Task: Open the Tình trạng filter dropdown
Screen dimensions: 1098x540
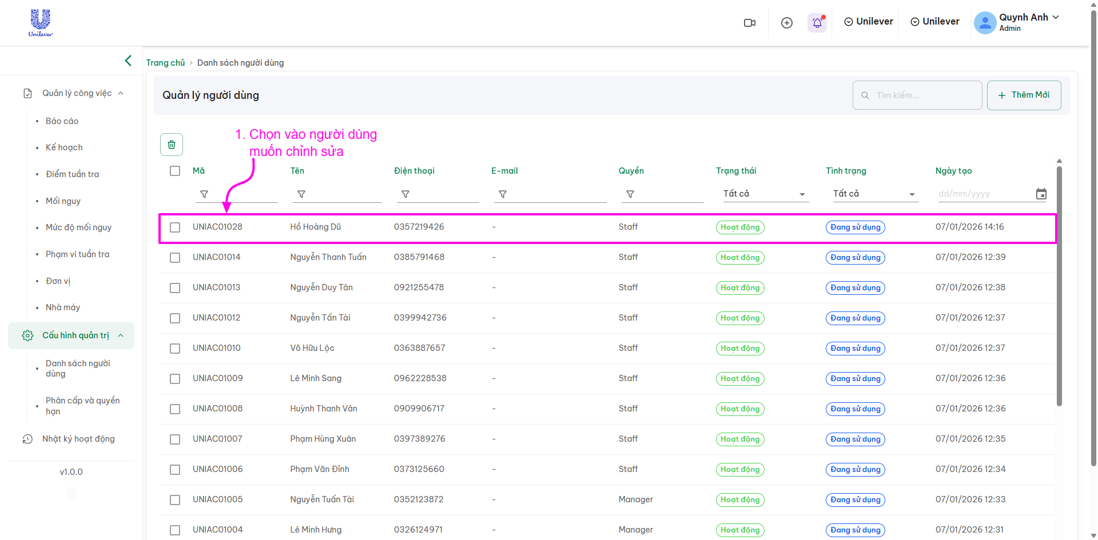Action: [874, 194]
